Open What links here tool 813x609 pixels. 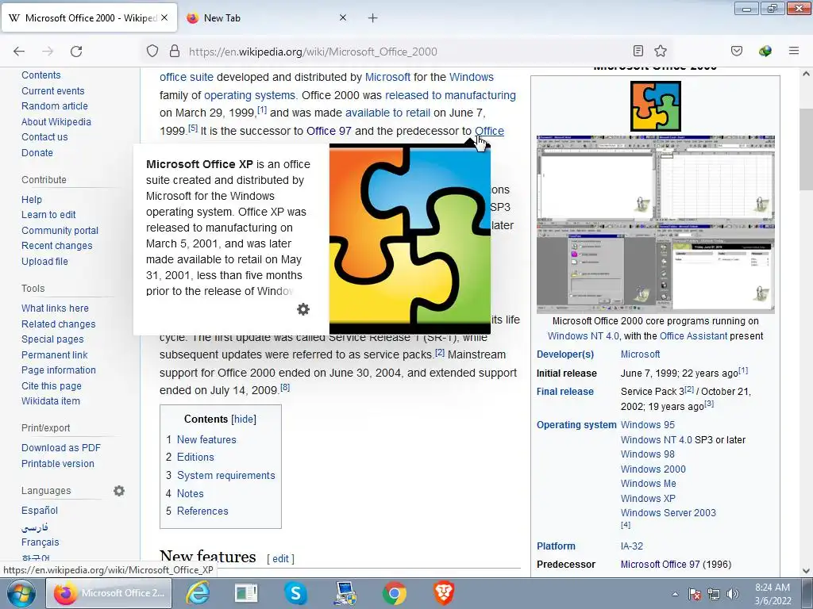pyautogui.click(x=55, y=308)
